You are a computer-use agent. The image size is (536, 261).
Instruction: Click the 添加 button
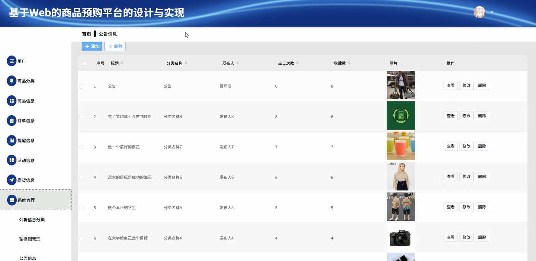pos(92,47)
